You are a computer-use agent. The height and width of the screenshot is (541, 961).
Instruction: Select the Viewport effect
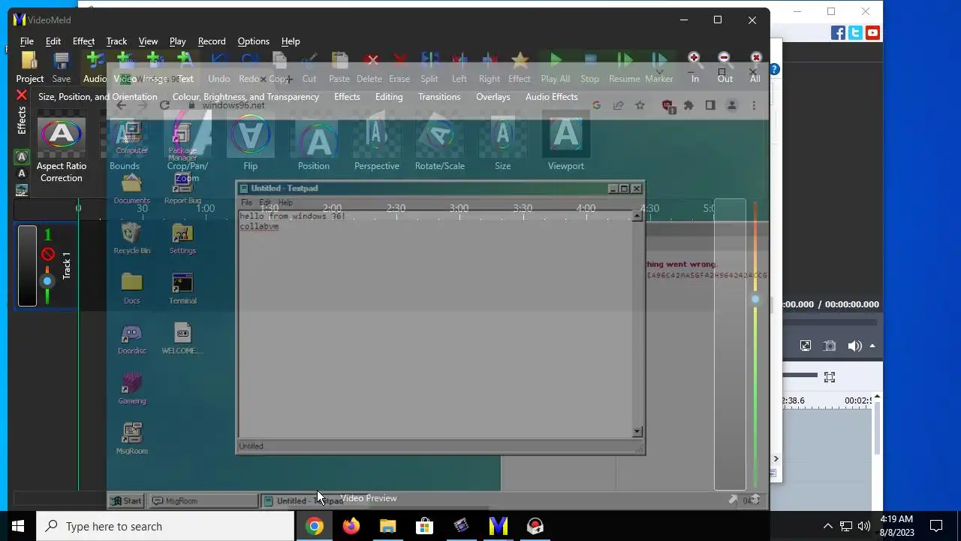point(566,143)
